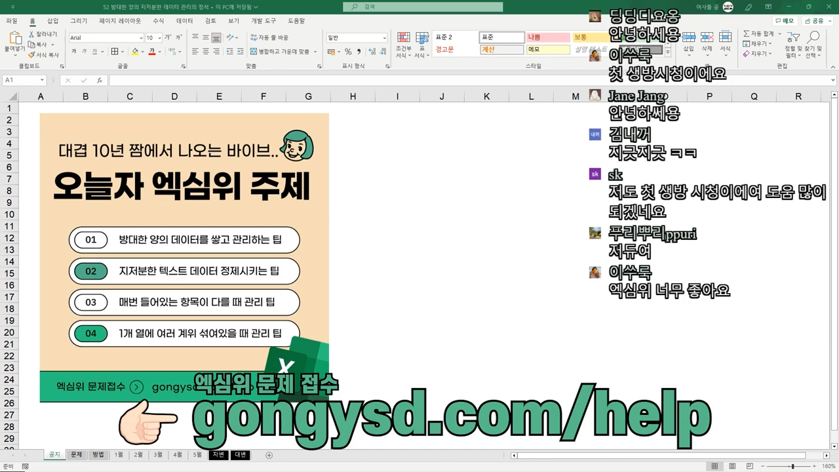Click the Delete Cells icon
The width and height of the screenshot is (839, 472).
(707, 37)
